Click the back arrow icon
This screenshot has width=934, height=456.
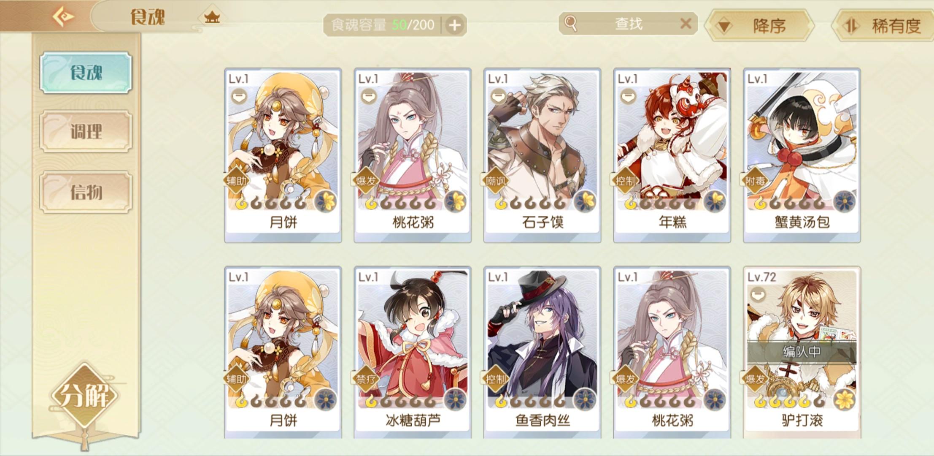click(63, 17)
